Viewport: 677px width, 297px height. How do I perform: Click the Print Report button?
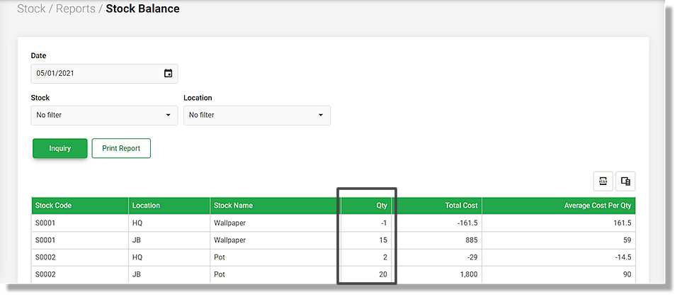121,148
